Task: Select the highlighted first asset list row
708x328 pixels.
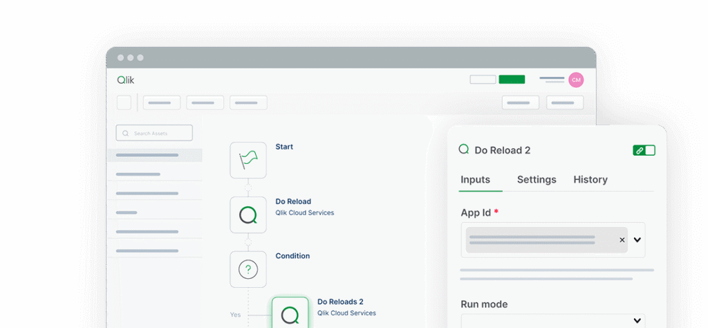Action: 154,155
